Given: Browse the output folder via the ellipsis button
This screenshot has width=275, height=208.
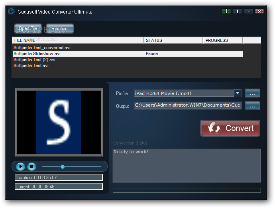Looking at the screenshot, I should pyautogui.click(x=252, y=106).
